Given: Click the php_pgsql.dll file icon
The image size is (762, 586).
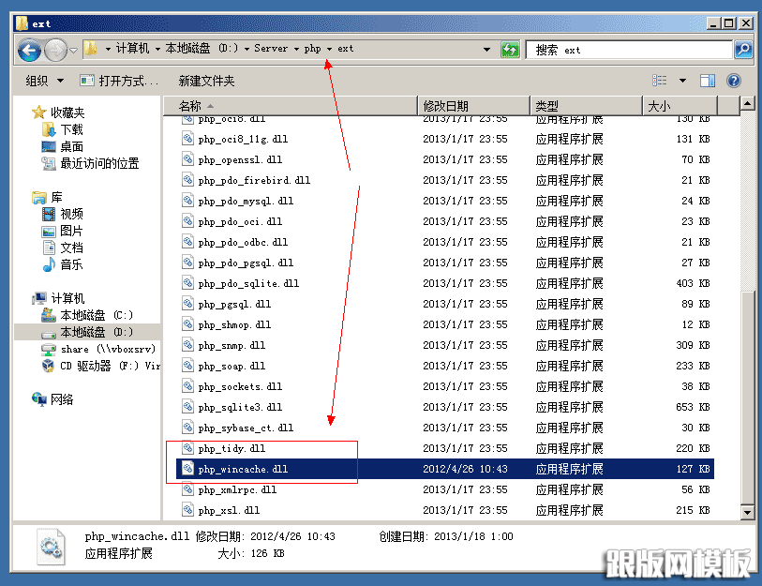Looking at the screenshot, I should tap(187, 304).
